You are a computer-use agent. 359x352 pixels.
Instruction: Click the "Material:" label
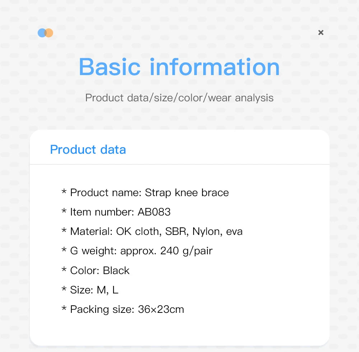click(91, 232)
